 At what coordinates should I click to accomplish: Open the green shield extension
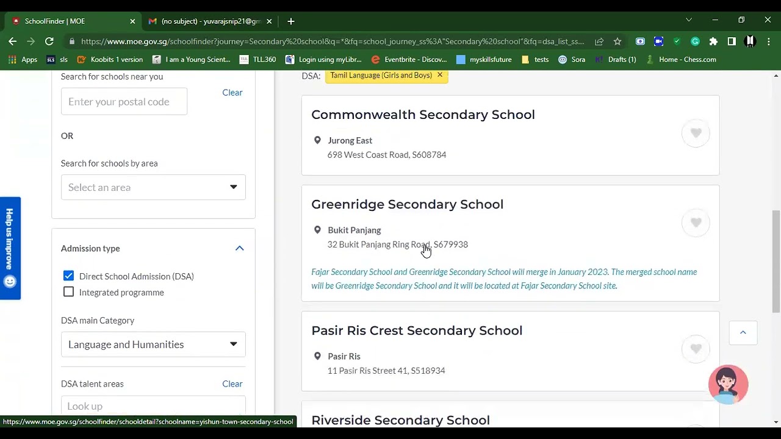click(677, 41)
